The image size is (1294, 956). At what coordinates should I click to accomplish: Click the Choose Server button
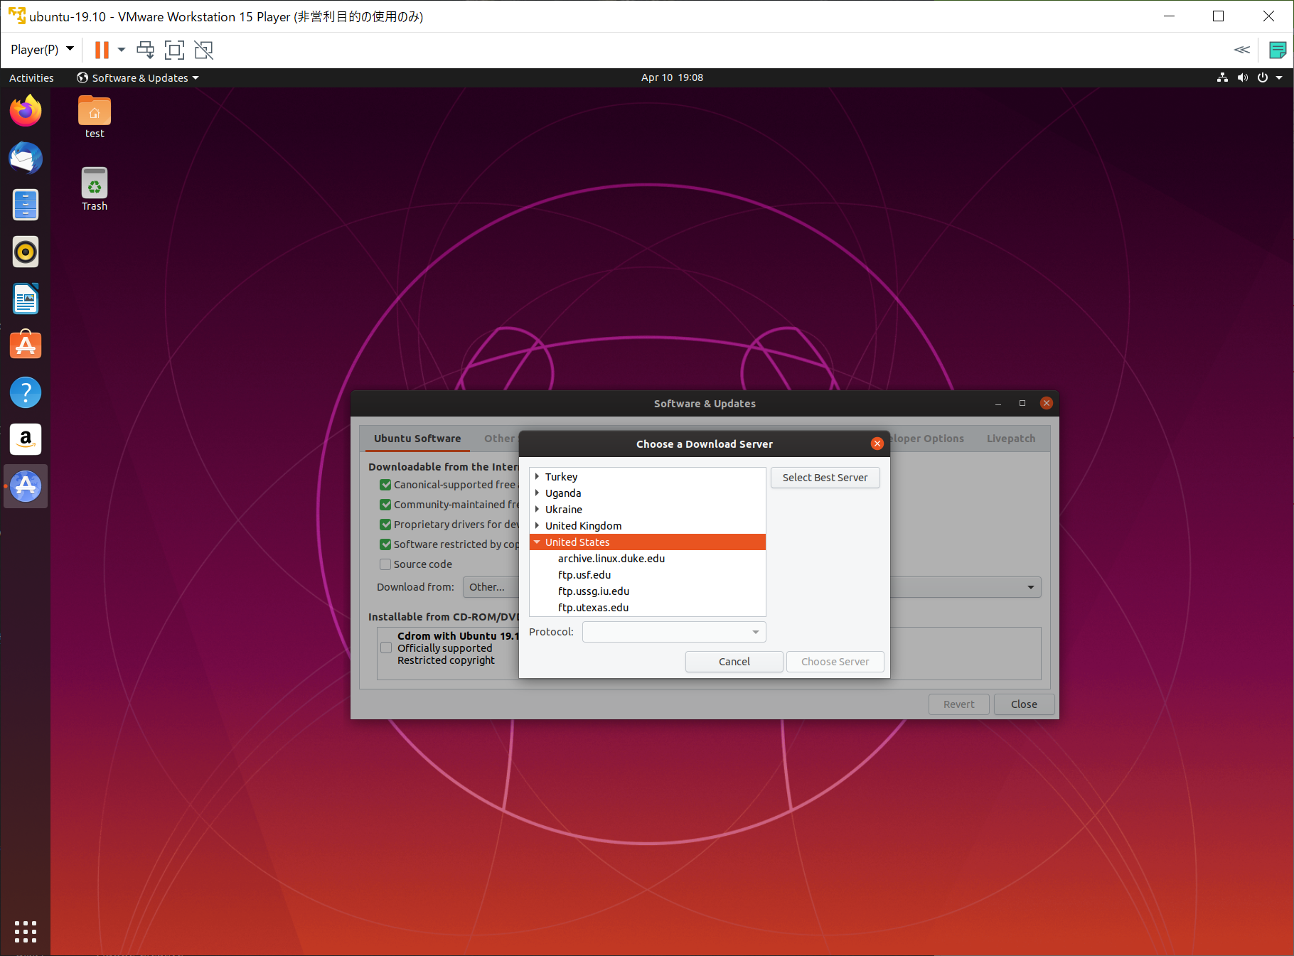tap(835, 662)
